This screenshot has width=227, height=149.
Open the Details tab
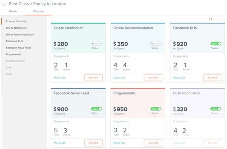tap(13, 11)
